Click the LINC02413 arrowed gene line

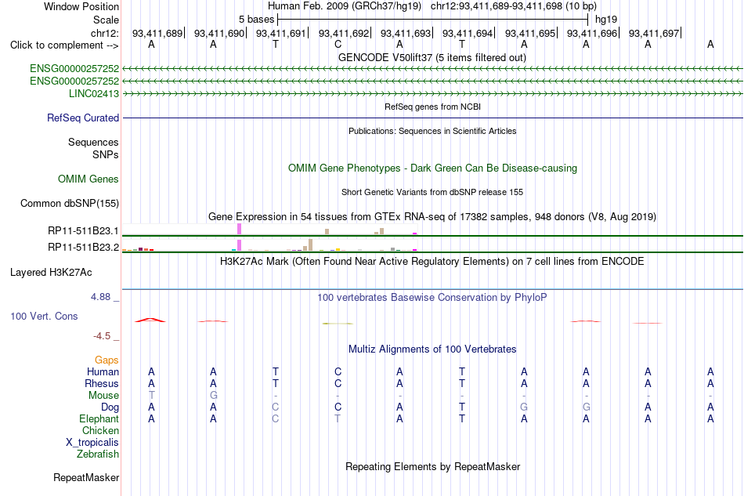[432, 94]
